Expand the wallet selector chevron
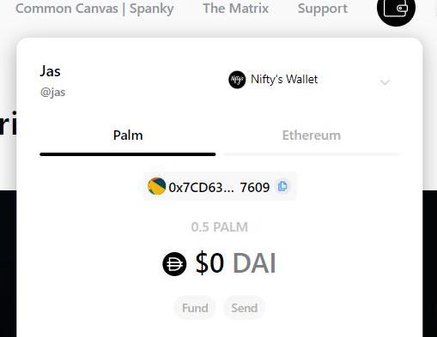 [x=385, y=82]
